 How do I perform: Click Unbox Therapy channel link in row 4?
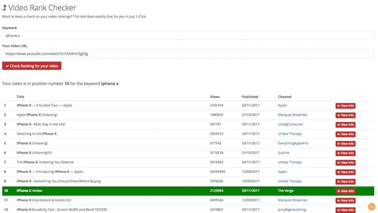(x=289, y=134)
